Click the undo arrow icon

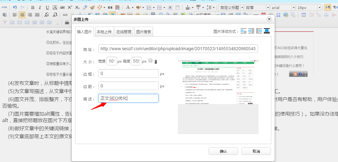pos(15,7)
